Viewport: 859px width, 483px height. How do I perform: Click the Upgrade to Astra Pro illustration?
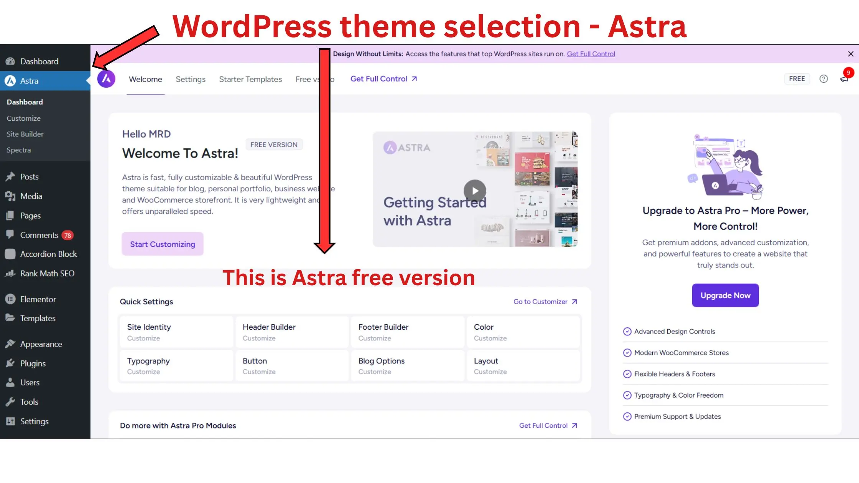725,167
